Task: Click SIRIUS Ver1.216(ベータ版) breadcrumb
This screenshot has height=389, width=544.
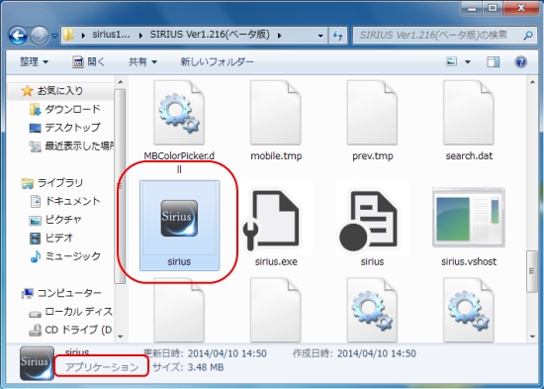Action: tap(210, 35)
